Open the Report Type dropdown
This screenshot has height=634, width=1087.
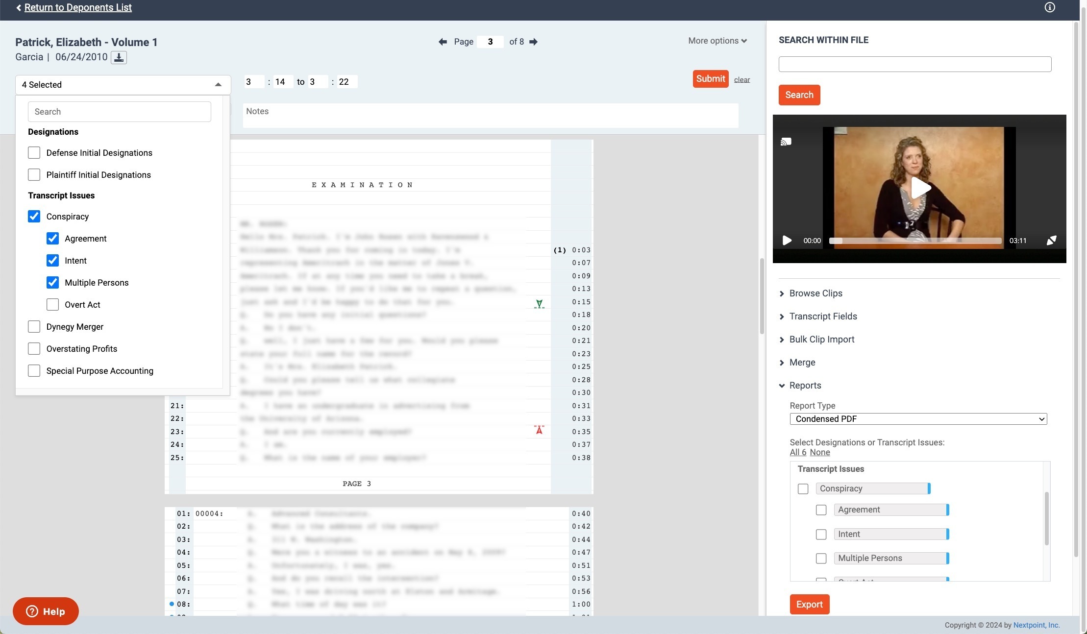tap(918, 419)
